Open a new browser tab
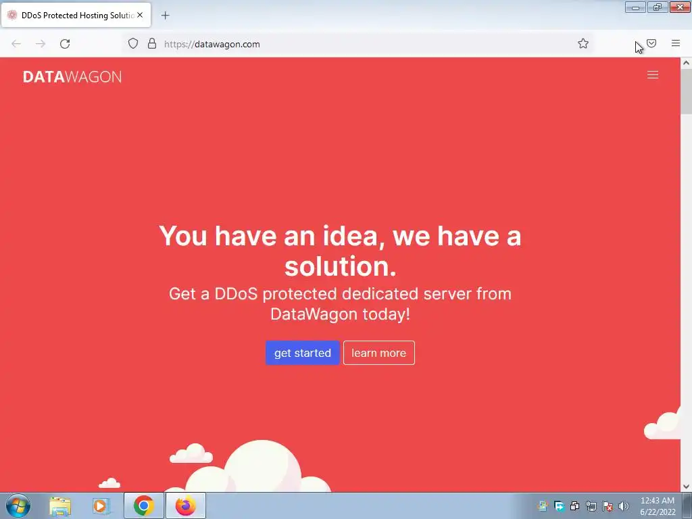The height and width of the screenshot is (519, 692). (165, 16)
